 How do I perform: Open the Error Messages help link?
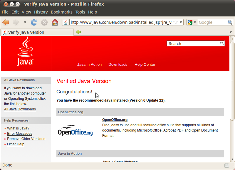(x=20, y=134)
